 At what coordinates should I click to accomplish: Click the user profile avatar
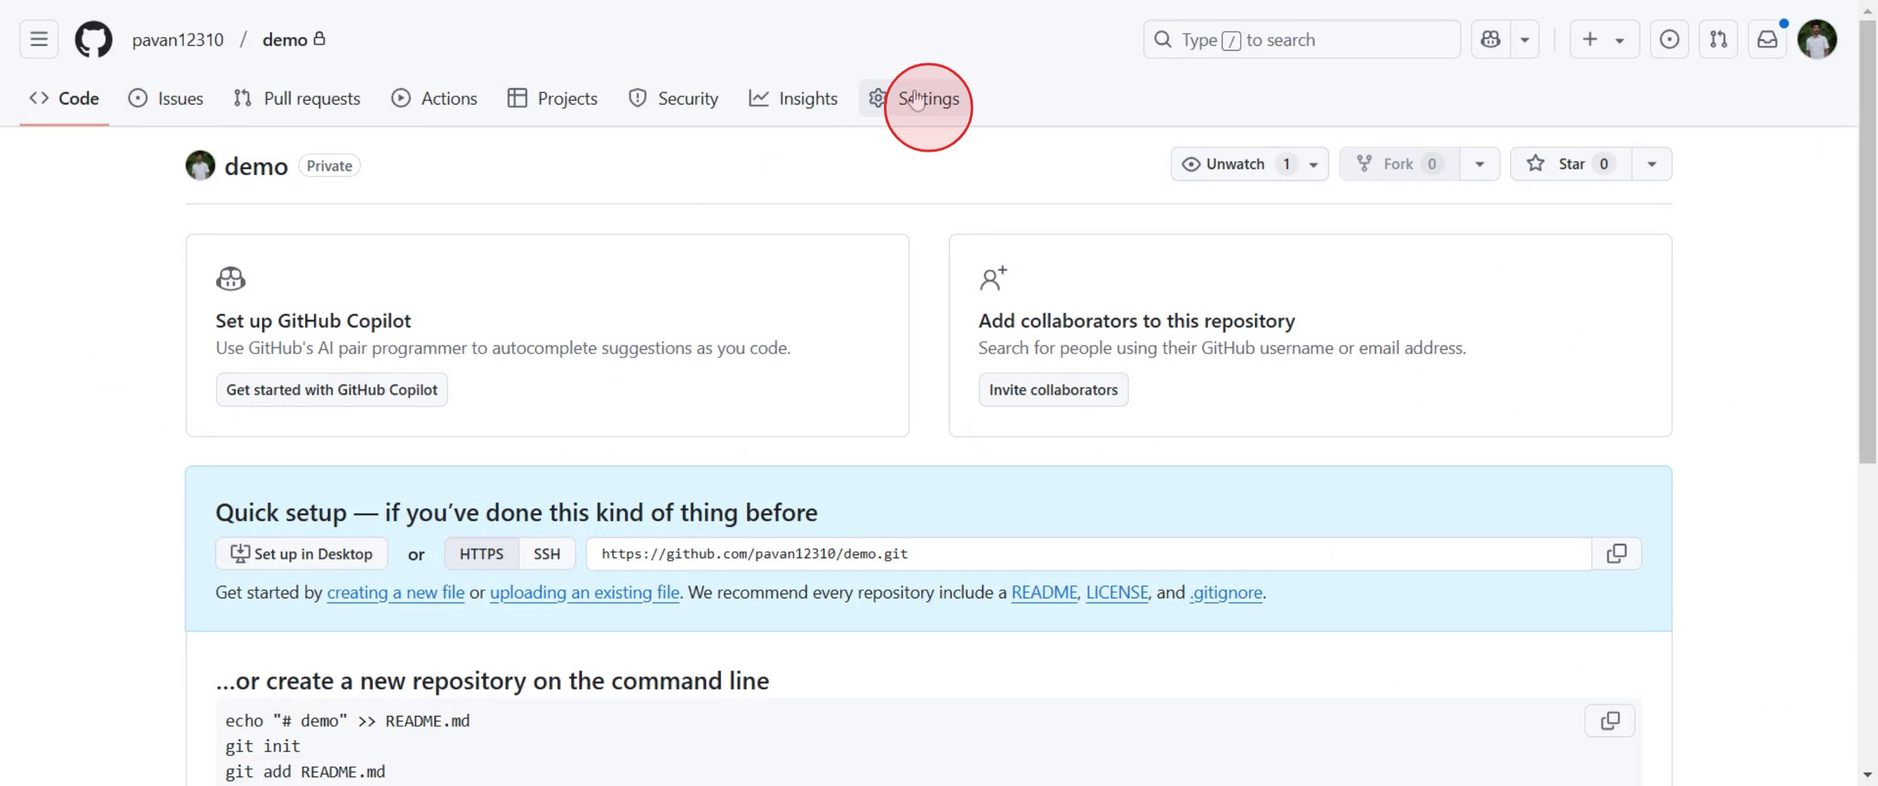[1816, 39]
